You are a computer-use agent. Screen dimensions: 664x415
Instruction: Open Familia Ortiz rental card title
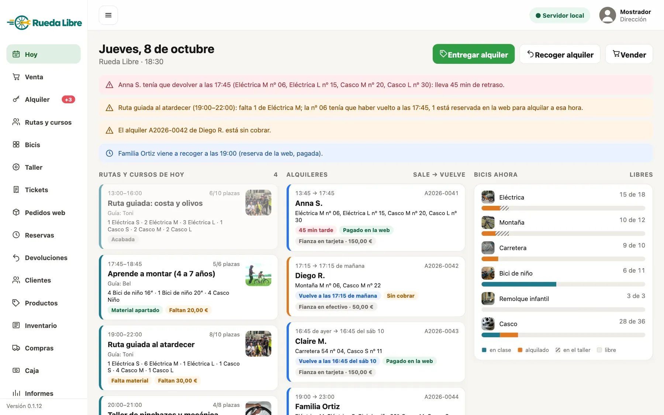[317, 407]
